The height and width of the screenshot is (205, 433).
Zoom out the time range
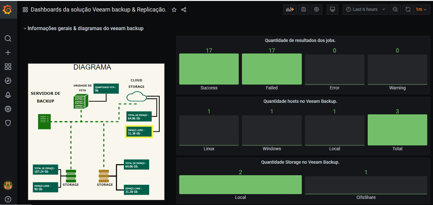tap(395, 10)
